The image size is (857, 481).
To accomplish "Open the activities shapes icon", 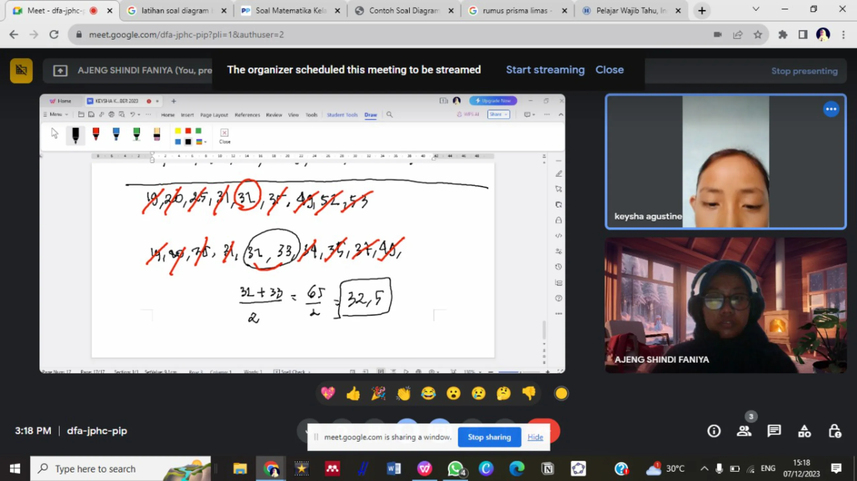I will point(804,431).
